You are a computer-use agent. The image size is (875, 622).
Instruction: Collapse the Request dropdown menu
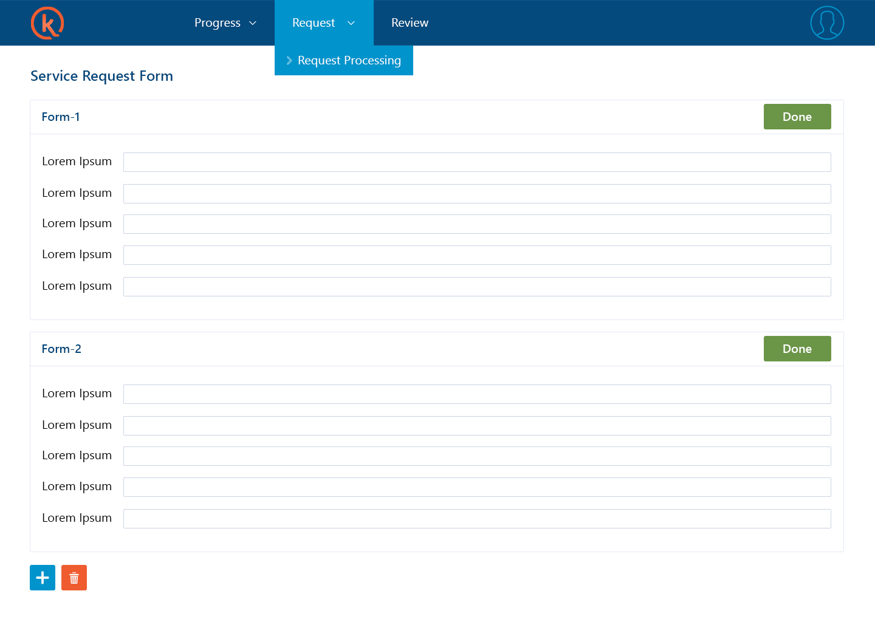point(323,23)
